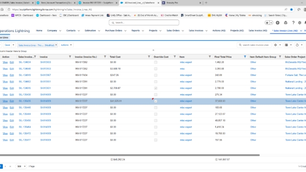Viewport: 306px width, 172px height.
Task: Click horizontal scrollbar under the grid
Action: tap(130, 155)
